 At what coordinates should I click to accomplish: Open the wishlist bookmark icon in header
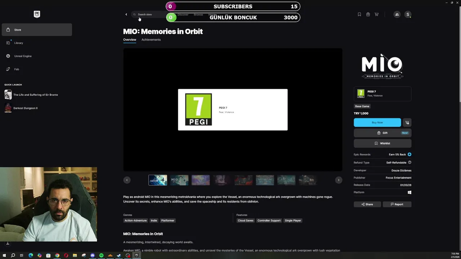[x=359, y=14]
